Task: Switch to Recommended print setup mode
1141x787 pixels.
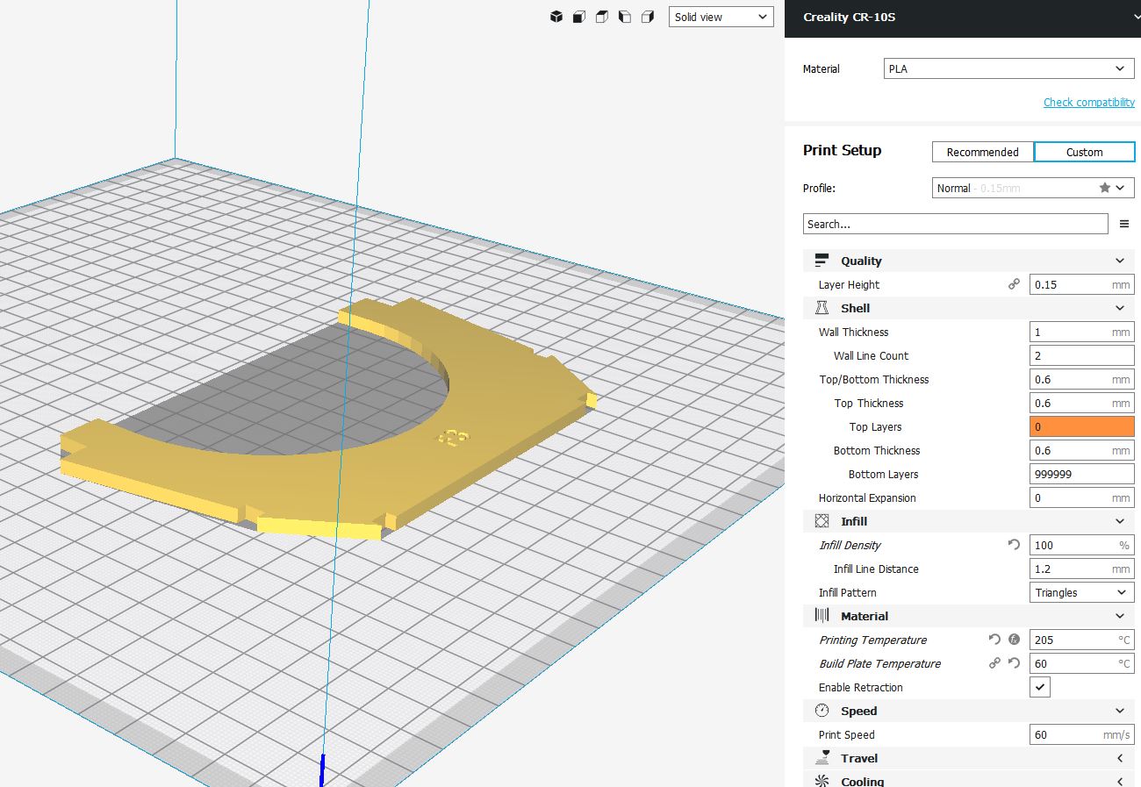Action: [x=982, y=152]
